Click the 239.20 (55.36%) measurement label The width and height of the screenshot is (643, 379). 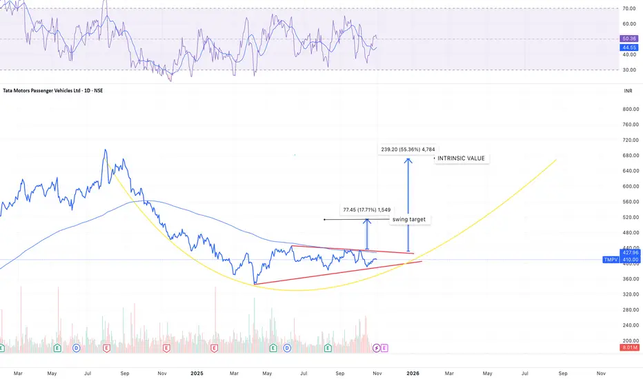point(408,150)
